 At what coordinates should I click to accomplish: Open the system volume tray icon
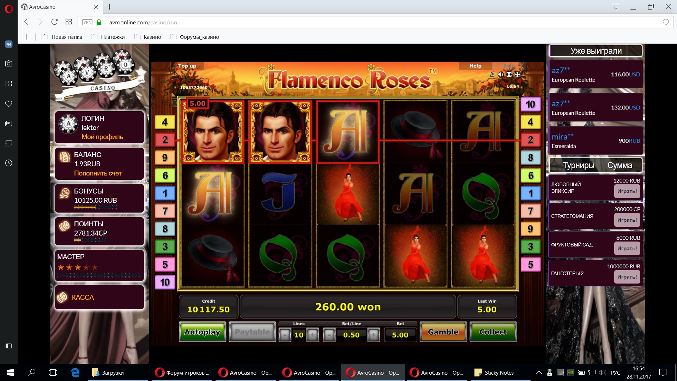(x=602, y=373)
